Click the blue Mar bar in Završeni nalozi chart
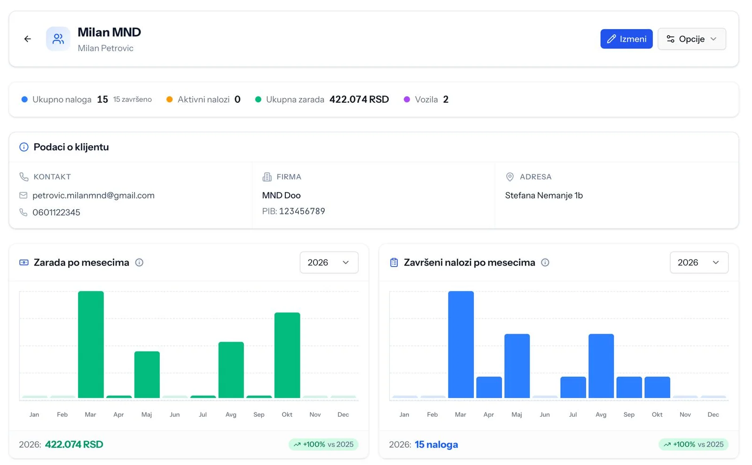The image size is (752, 465). 461,344
